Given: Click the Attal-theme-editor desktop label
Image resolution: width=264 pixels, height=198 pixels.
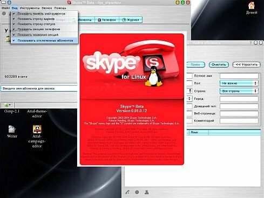Looking at the screenshot, I should (x=37, y=113).
